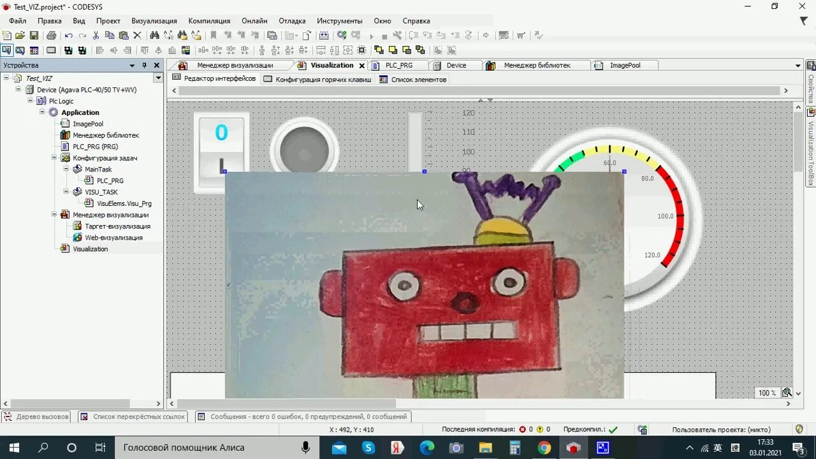Open the Конфигурация горячих клавиш tab
This screenshot has height=459, width=816.
[317, 79]
